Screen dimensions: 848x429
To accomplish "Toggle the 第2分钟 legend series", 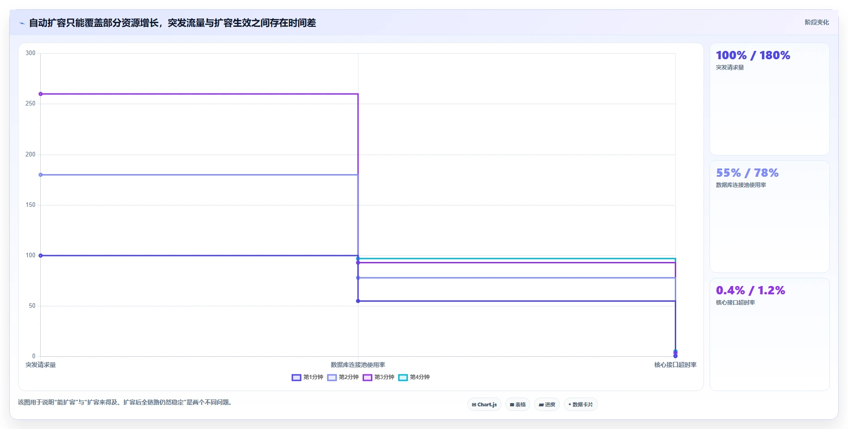I will 343,377.
